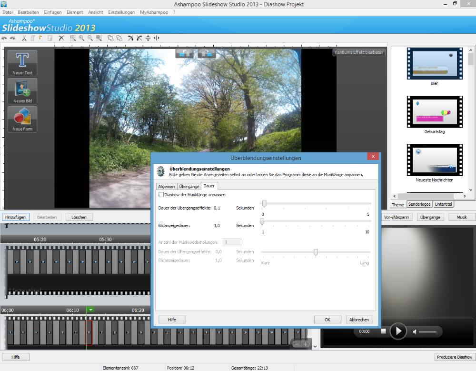Switch to the Allgemein tab
The height and width of the screenshot is (371, 476).
point(166,186)
